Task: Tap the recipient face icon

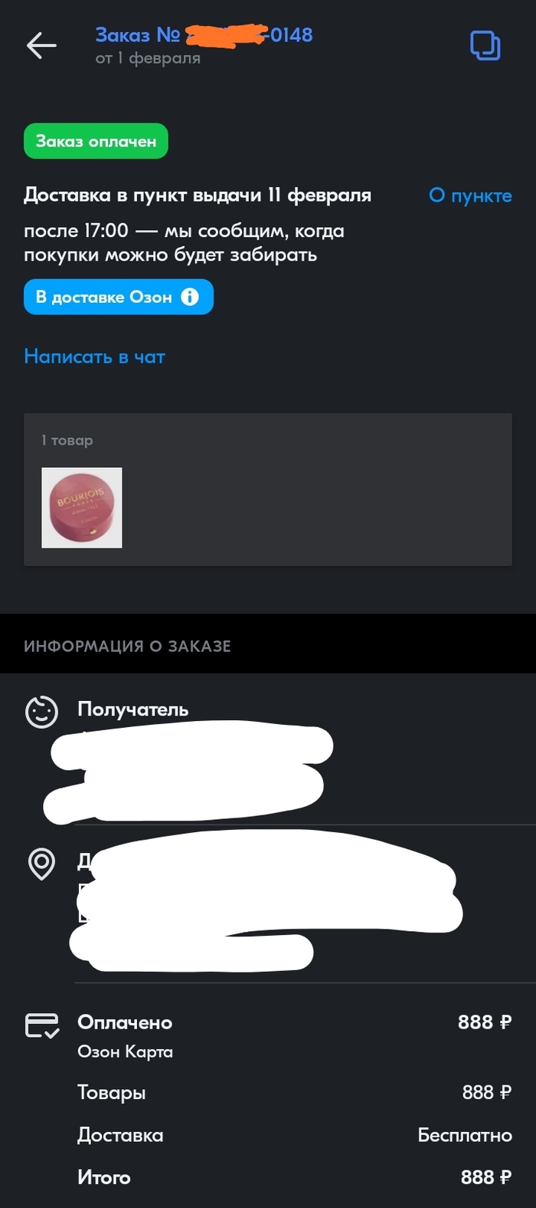Action: [x=41, y=712]
